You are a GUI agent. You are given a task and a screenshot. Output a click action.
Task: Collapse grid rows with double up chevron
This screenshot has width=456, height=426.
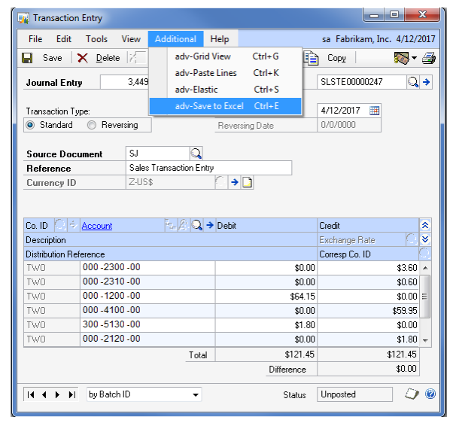425,225
